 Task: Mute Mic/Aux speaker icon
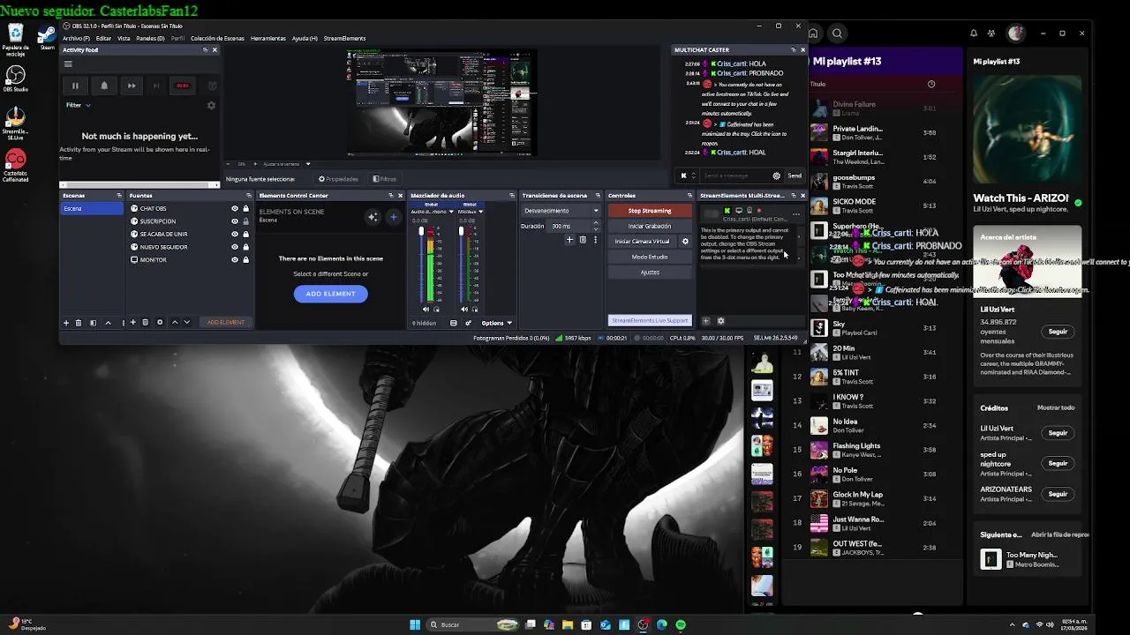click(464, 310)
